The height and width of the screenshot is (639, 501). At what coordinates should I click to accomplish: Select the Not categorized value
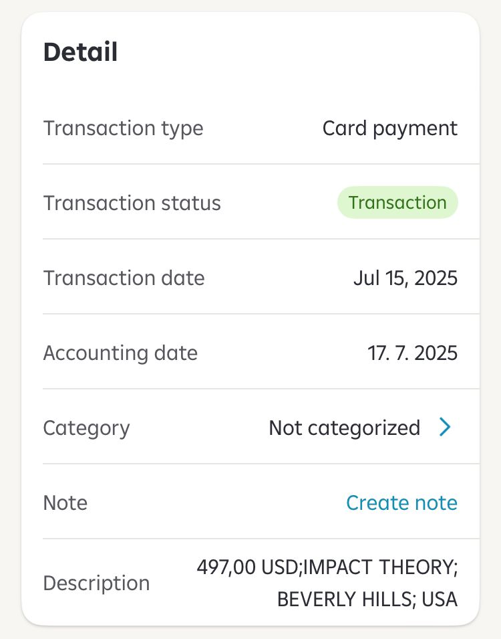click(x=344, y=428)
